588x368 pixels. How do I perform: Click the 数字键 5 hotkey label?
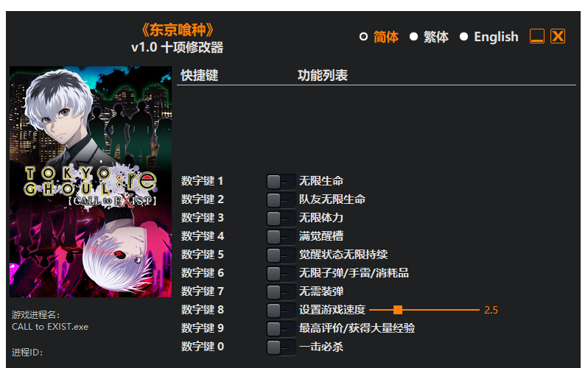202,255
